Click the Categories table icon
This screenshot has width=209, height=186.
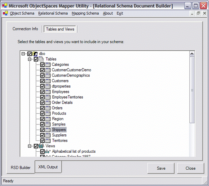click(x=48, y=65)
